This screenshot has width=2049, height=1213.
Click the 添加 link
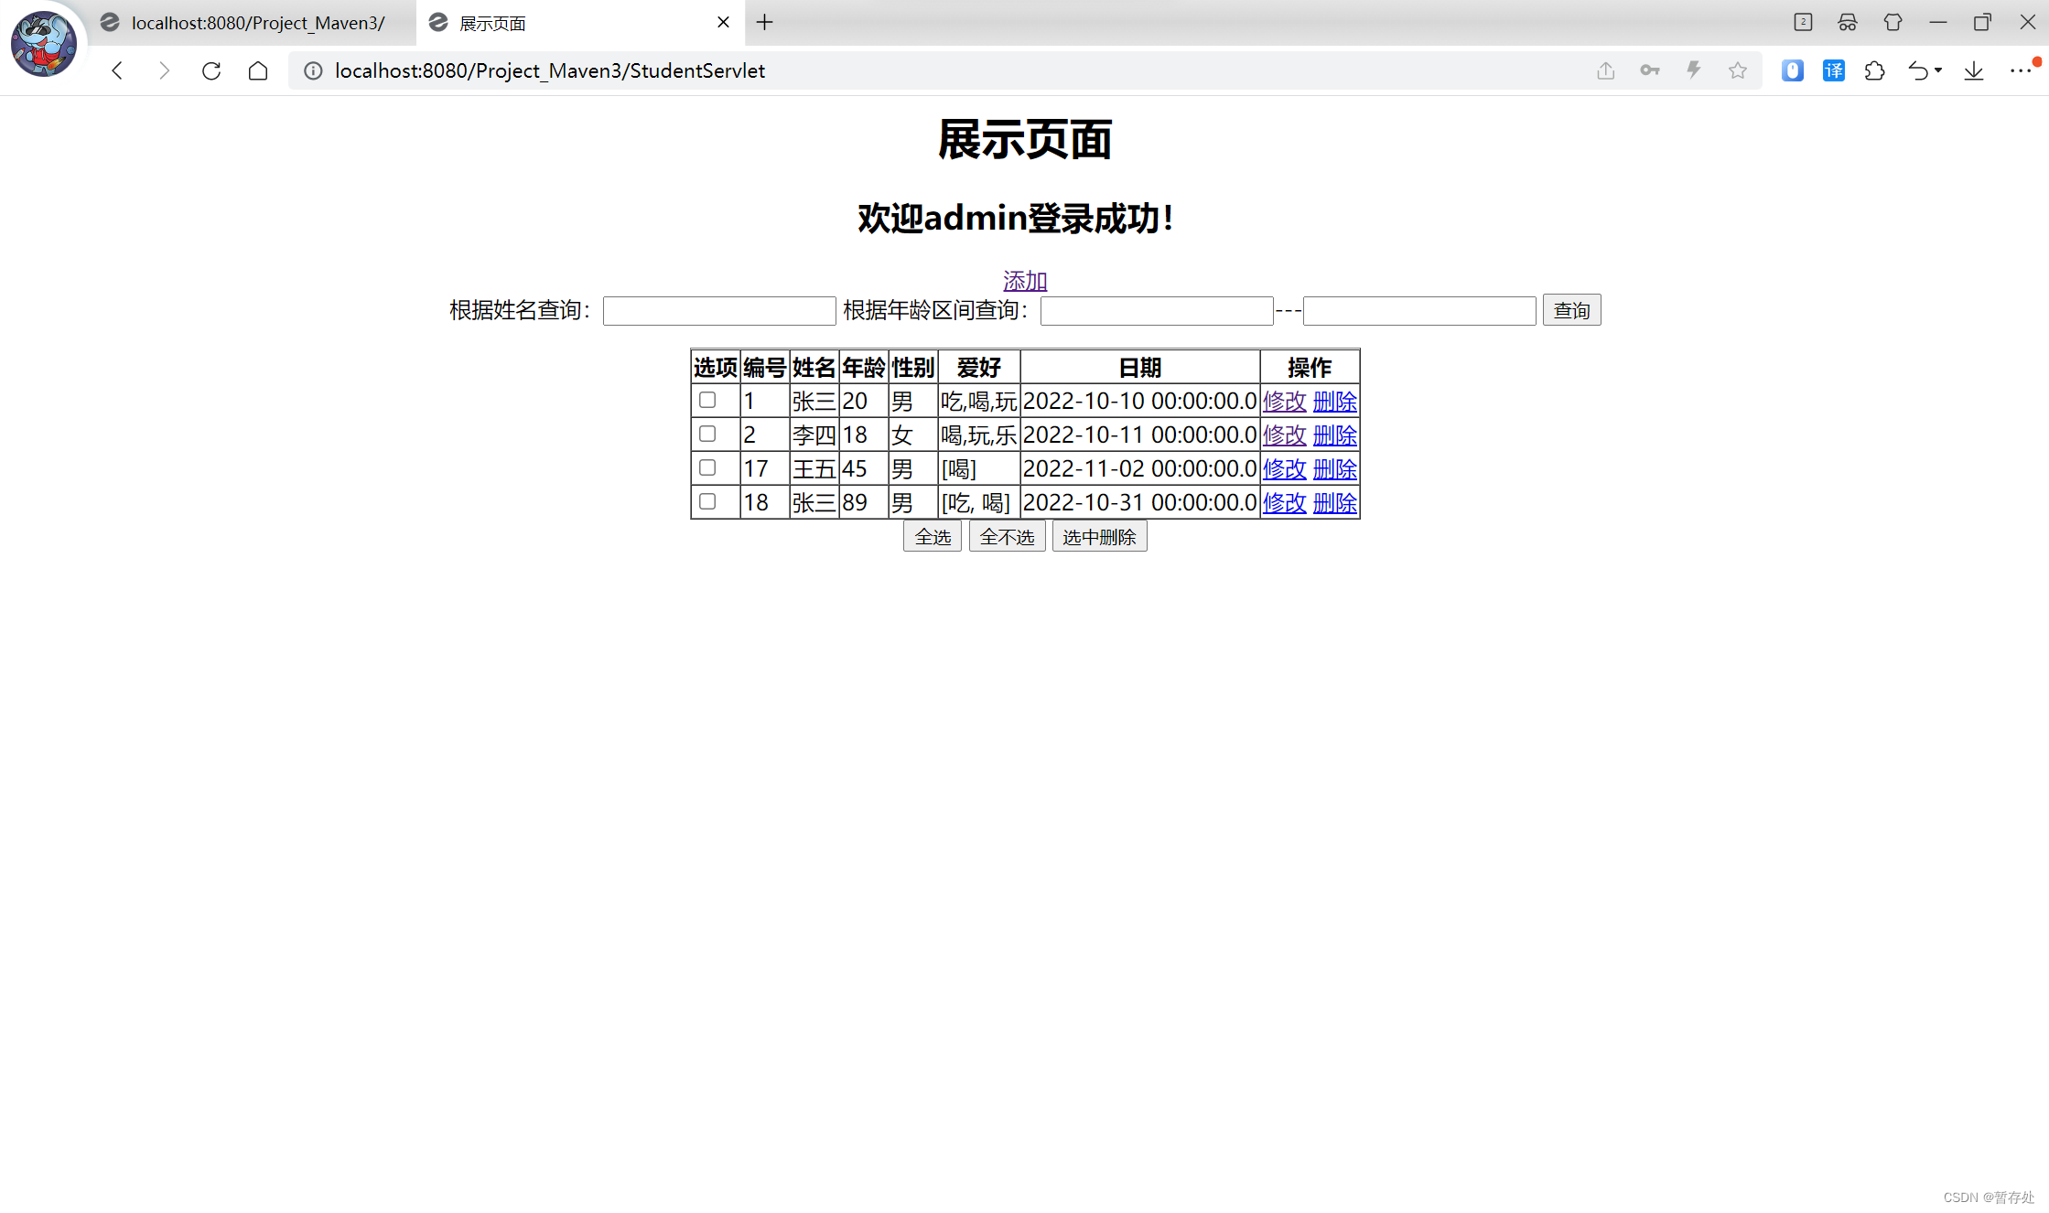coord(1024,280)
